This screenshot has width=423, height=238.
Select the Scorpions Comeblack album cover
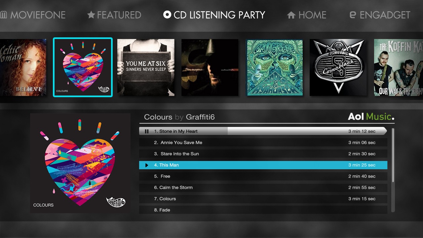pyautogui.click(x=338, y=67)
